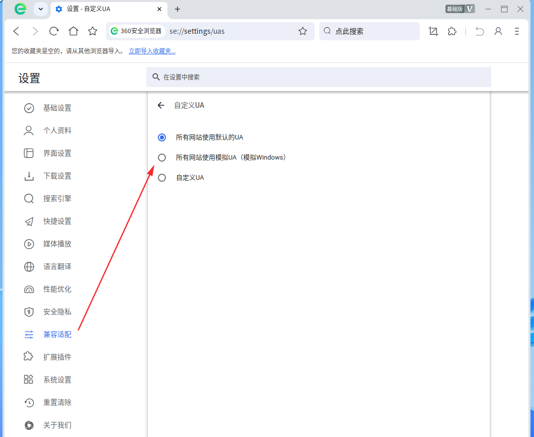Image resolution: width=534 pixels, height=437 pixels.
Task: Click the 基础版 V badge
Action: (x=460, y=9)
